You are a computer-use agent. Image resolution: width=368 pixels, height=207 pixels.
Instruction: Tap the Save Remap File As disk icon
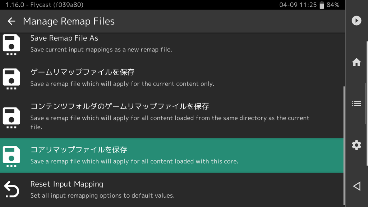click(11, 45)
